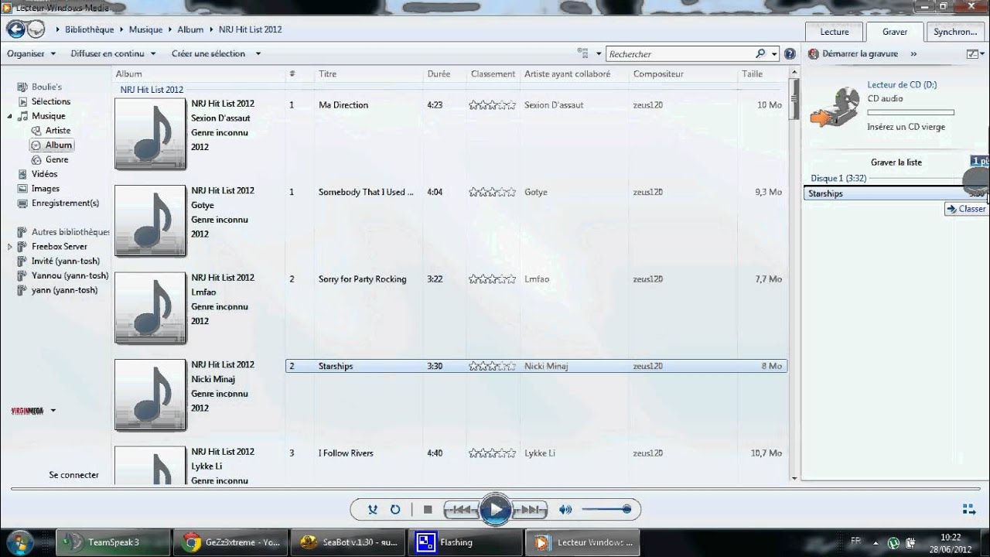990x557 pixels.
Task: Skip to previous track
Action: click(461, 509)
